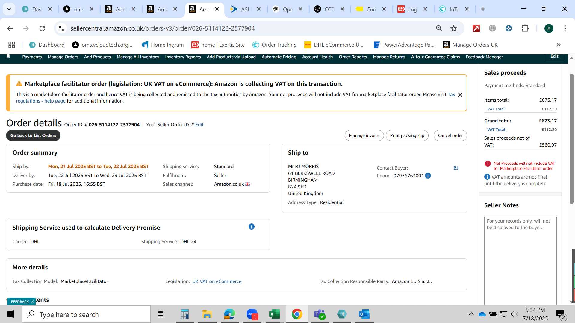Open the oms.vcloudtech.org bookmark
The image size is (575, 323).
[x=102, y=45]
